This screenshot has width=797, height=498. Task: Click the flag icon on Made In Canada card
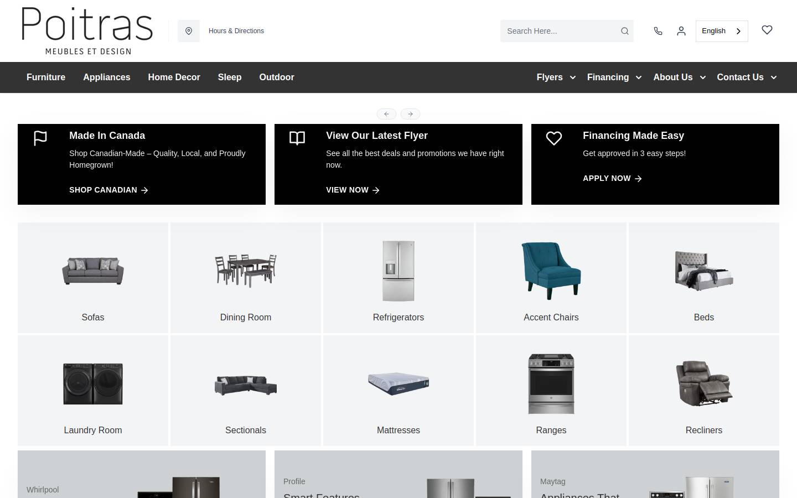coord(40,138)
